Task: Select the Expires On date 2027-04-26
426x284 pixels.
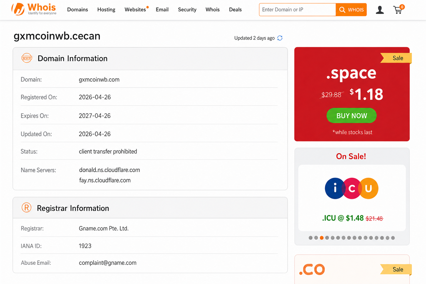Action: click(x=95, y=116)
